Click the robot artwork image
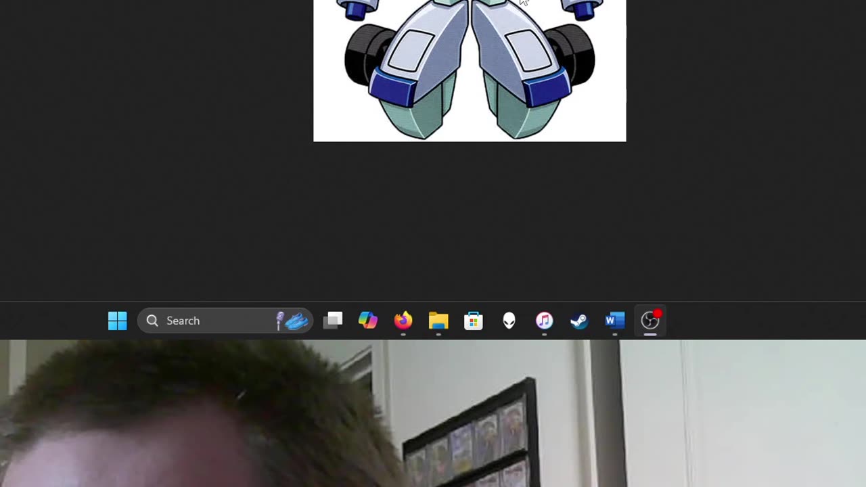The height and width of the screenshot is (487, 866). click(x=470, y=70)
